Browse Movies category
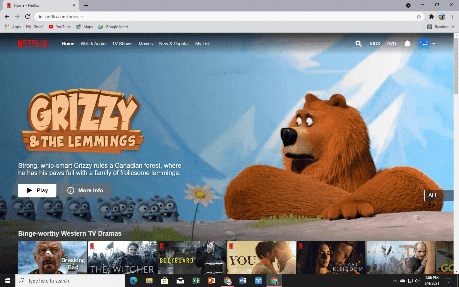The width and height of the screenshot is (459, 287). pyautogui.click(x=146, y=44)
